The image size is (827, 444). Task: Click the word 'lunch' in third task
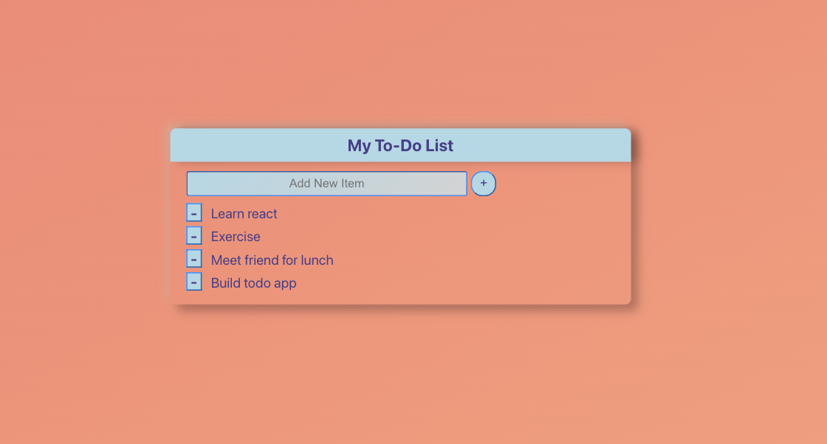point(317,260)
